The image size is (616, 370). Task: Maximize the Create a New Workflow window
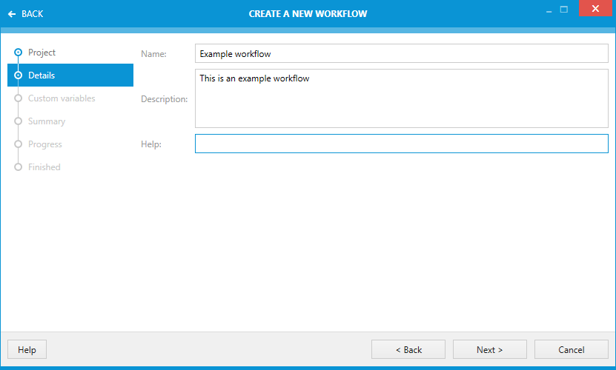click(564, 10)
